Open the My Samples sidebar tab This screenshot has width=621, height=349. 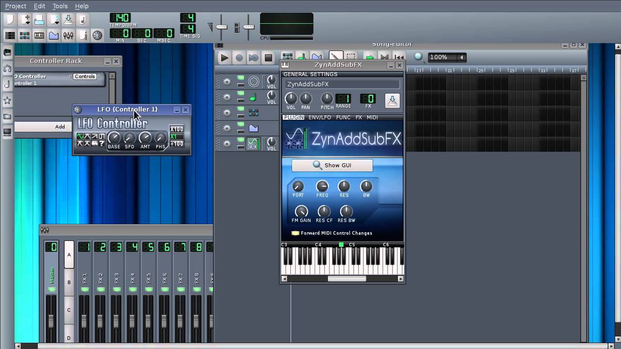pos(7,84)
